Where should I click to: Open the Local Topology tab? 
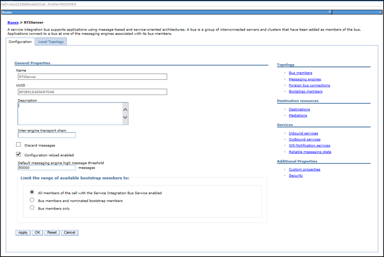click(51, 42)
